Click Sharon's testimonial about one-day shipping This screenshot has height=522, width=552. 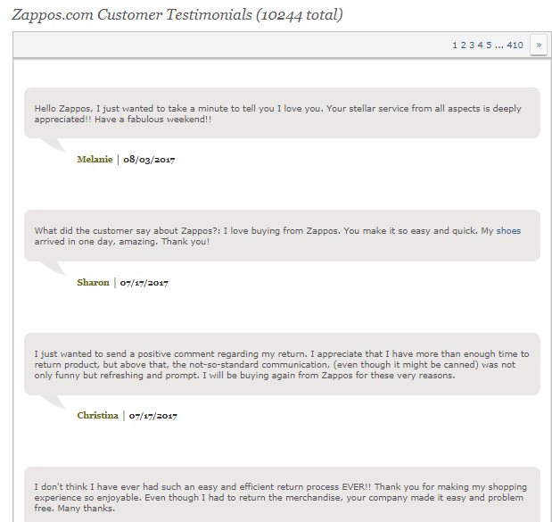282,236
